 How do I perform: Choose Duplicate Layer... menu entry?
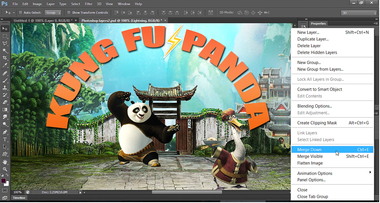(332, 39)
